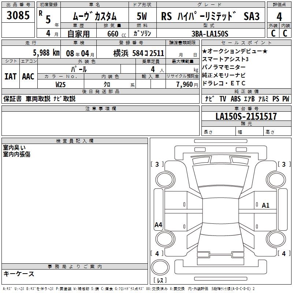Select the キーケース notice text

pos(19,274)
